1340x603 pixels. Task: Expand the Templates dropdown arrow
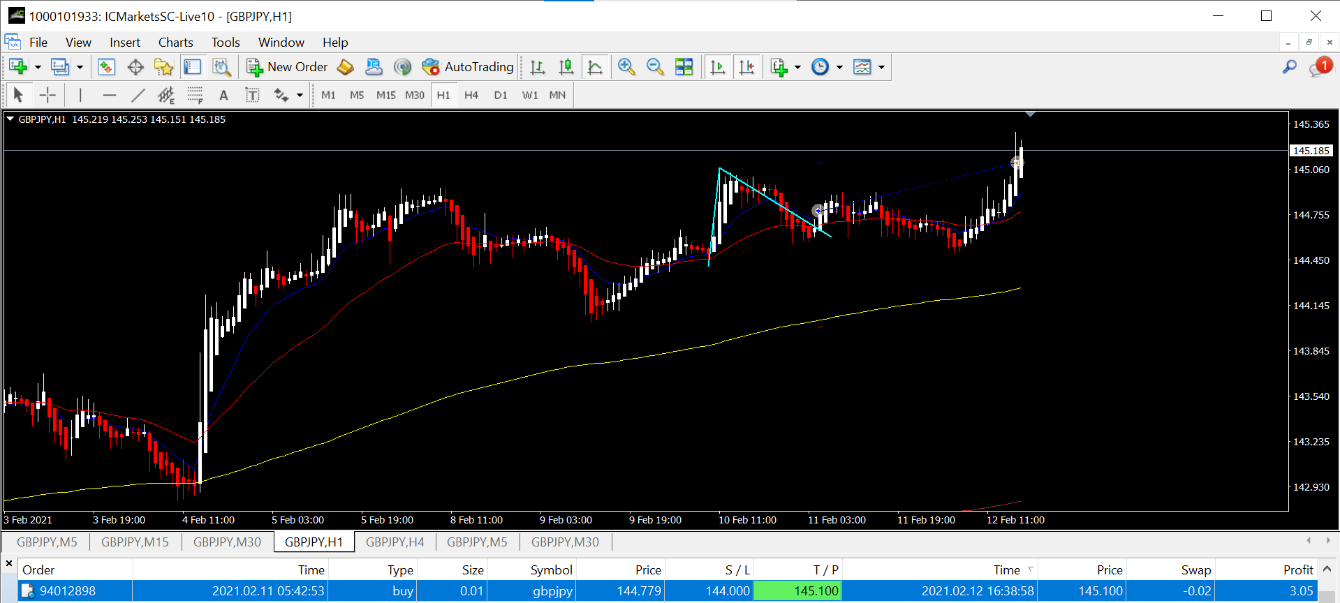[881, 68]
